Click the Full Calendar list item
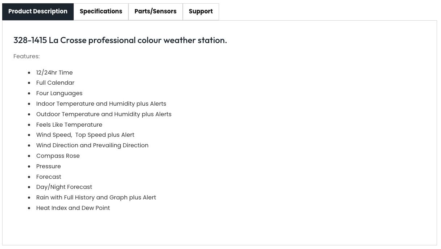 pos(55,83)
